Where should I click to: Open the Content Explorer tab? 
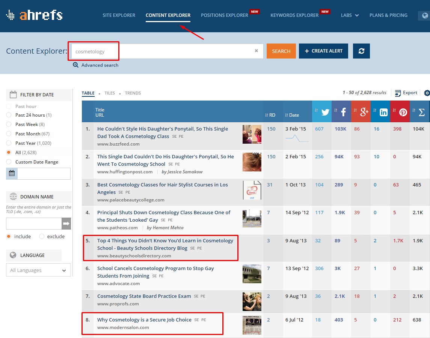click(168, 15)
